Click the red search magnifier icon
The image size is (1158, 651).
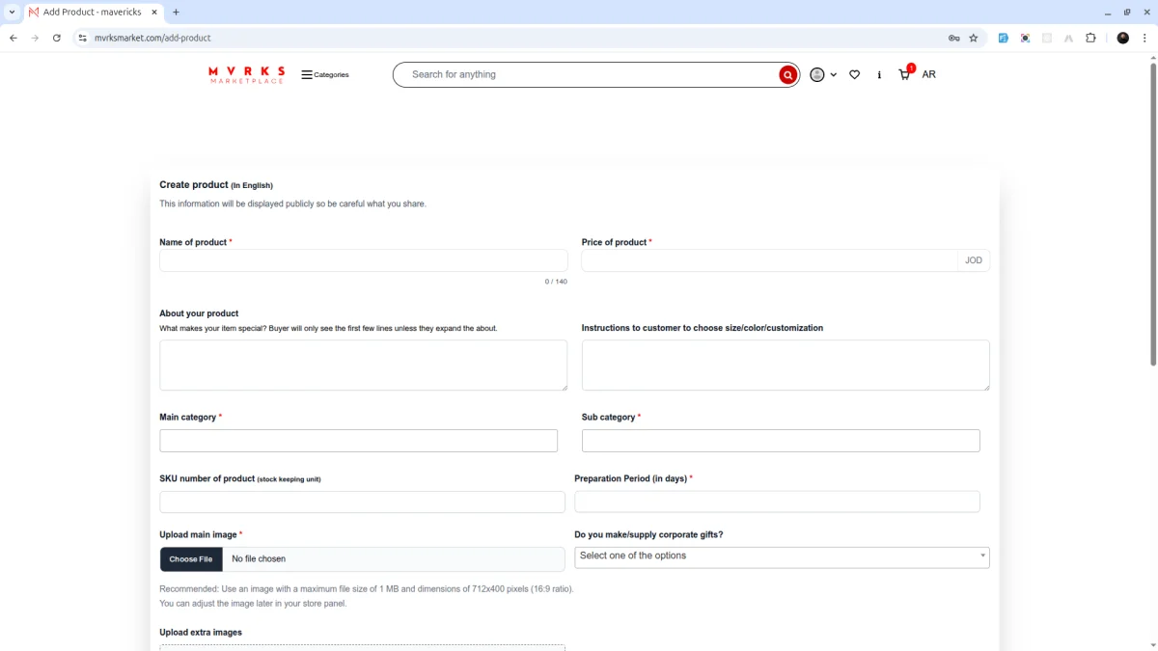point(788,74)
